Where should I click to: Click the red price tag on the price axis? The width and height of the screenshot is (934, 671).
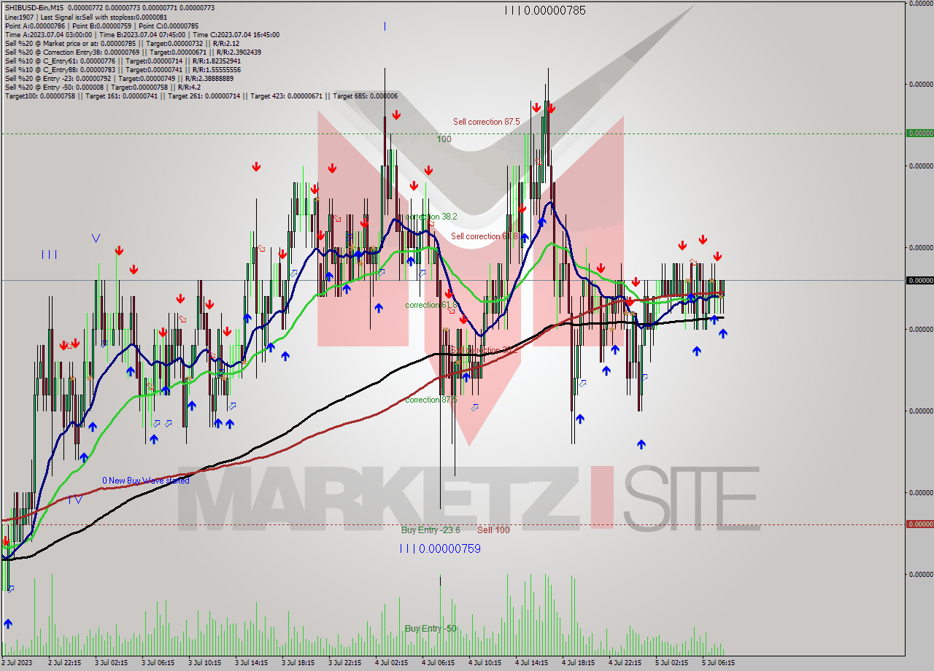point(919,524)
